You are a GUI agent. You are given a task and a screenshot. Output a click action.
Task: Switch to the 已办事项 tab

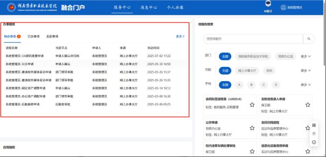click(33, 36)
